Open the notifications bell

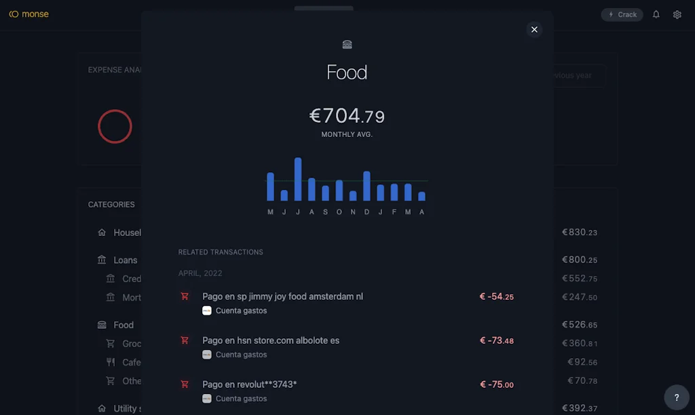(656, 14)
